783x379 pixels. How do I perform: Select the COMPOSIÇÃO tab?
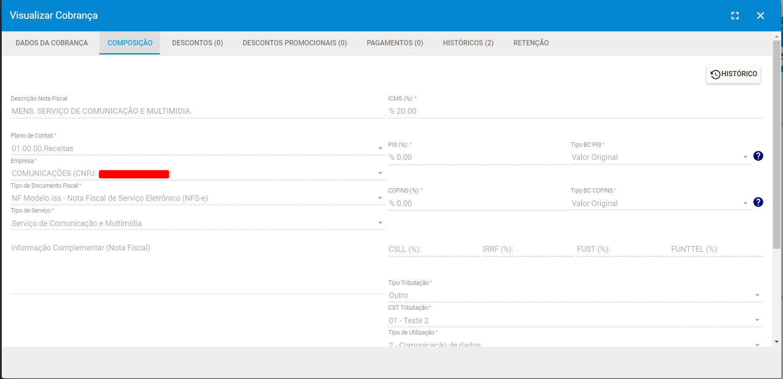pyautogui.click(x=130, y=43)
